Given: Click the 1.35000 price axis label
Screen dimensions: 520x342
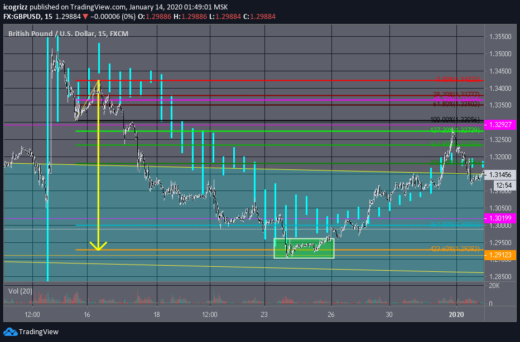Looking at the screenshot, I should click(500, 54).
